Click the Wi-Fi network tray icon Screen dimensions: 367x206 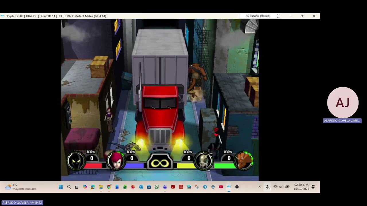[x=275, y=187]
